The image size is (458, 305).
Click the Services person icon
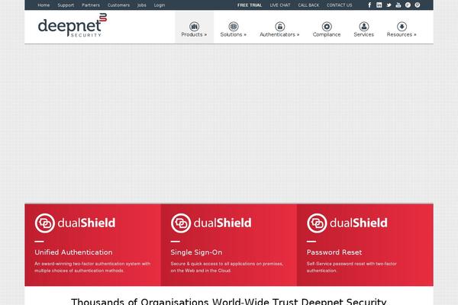pos(364,26)
